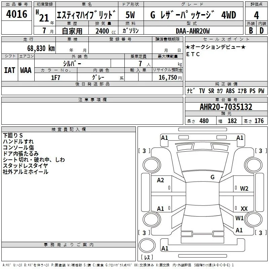Click the レス spare tire label

click(147, 257)
